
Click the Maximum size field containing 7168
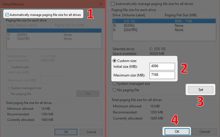[162, 75]
